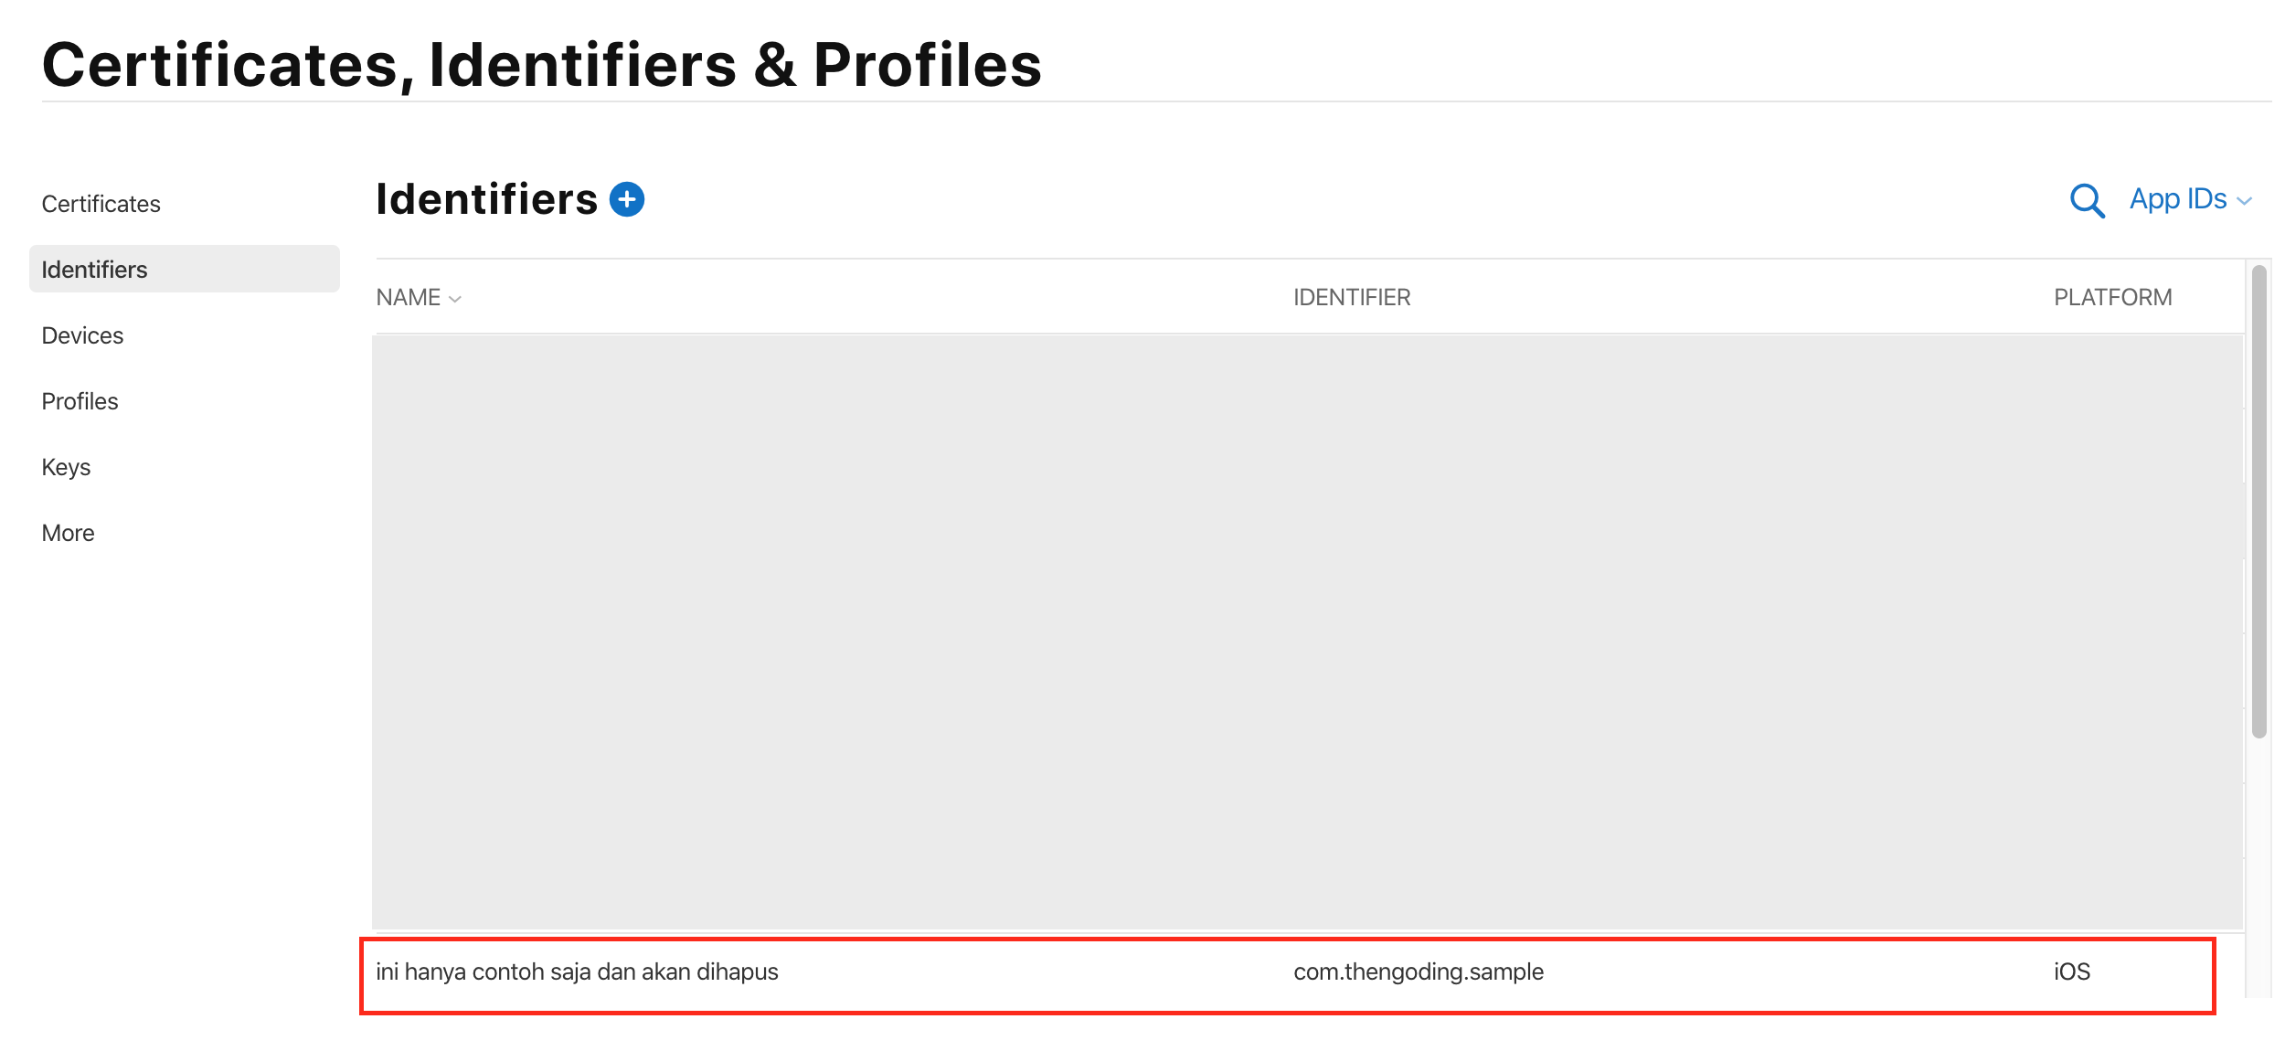Click the large Identifiers section heading

(x=486, y=199)
